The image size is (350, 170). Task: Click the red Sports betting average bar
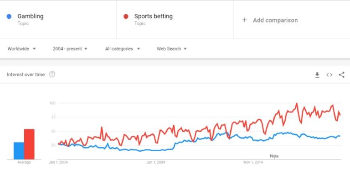click(29, 144)
